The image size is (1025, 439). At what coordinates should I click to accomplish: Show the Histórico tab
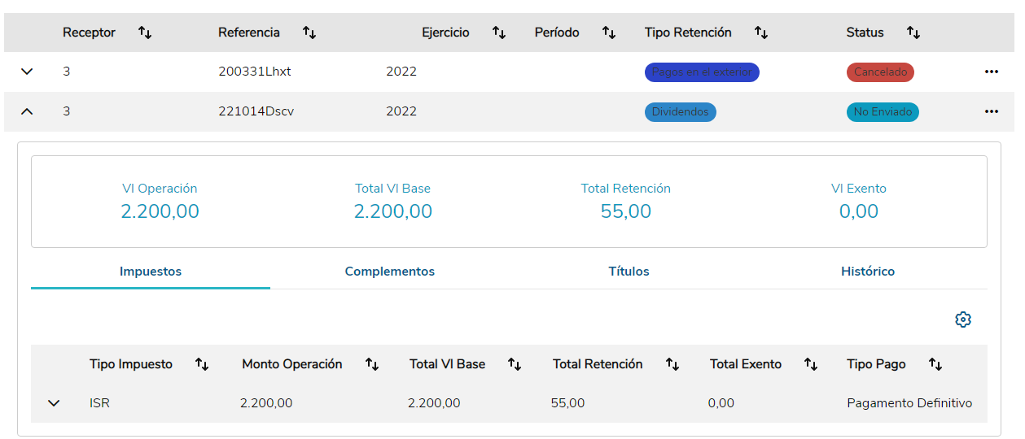[x=867, y=272]
